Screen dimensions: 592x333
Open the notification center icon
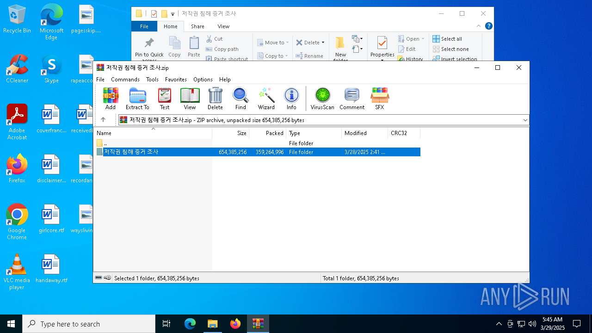click(577, 324)
